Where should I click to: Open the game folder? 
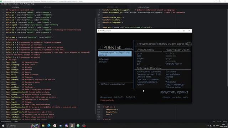click(139, 53)
